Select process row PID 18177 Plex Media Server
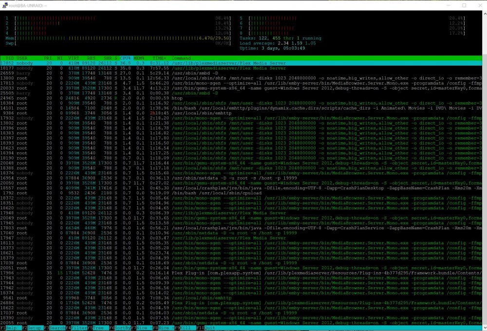 241,68
